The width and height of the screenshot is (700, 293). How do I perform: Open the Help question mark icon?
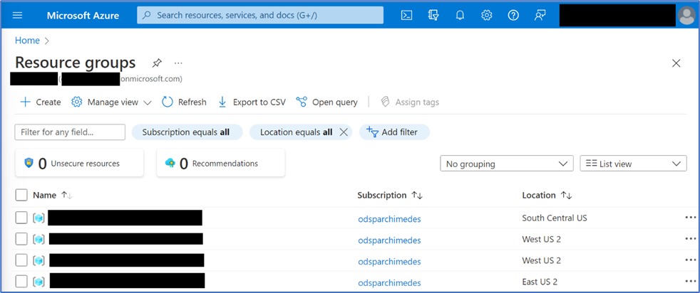click(513, 15)
